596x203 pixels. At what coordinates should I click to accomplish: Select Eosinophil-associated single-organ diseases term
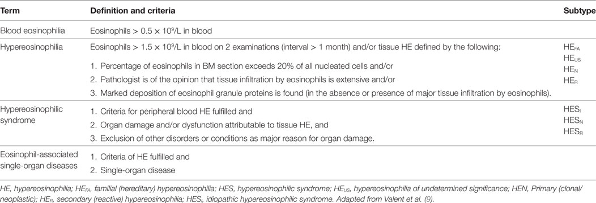click(39, 160)
